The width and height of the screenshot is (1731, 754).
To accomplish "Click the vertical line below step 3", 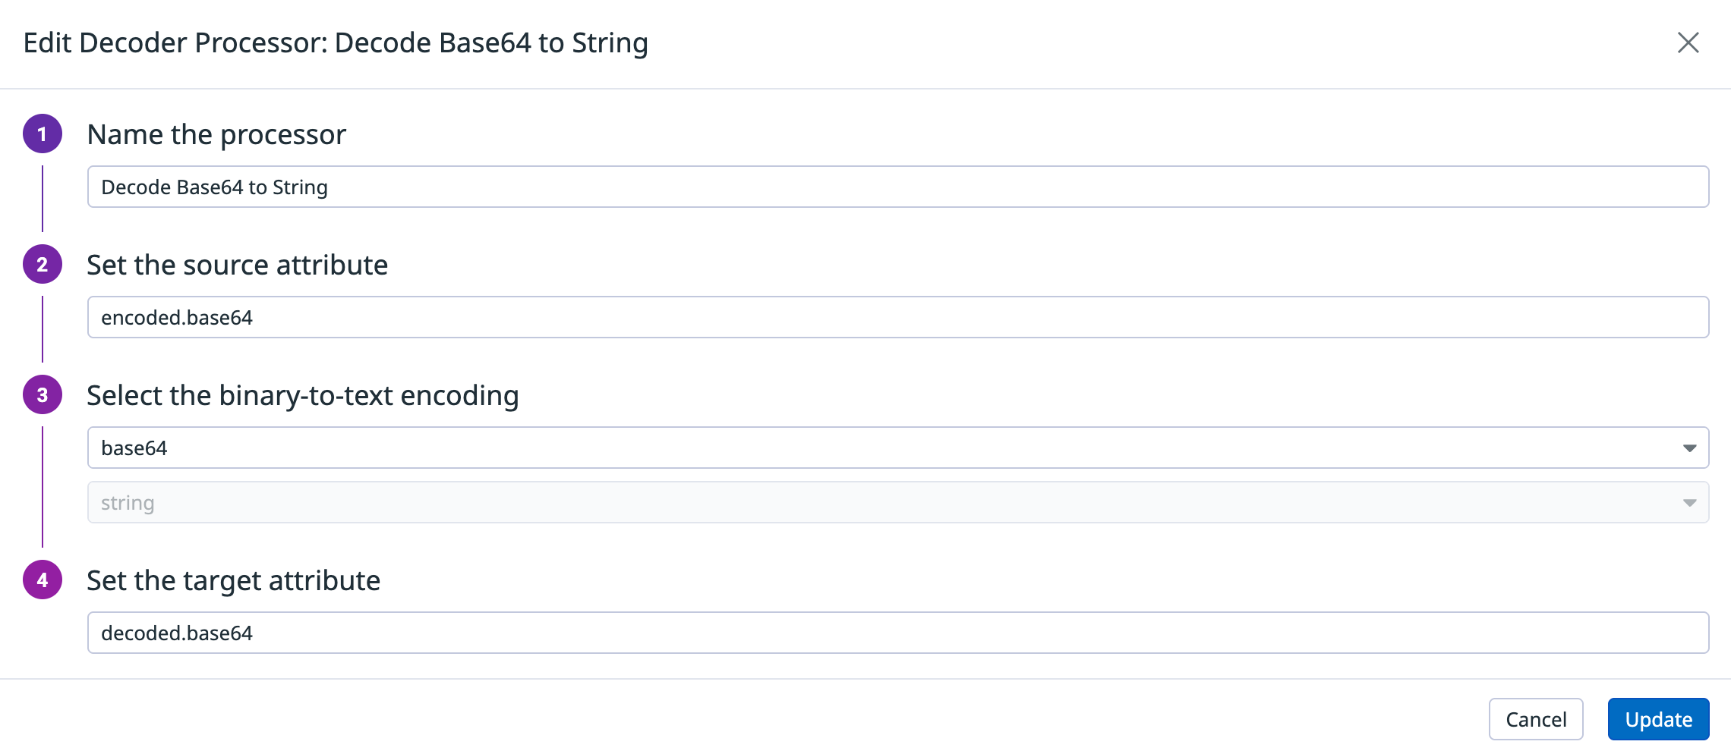I will 43,486.
